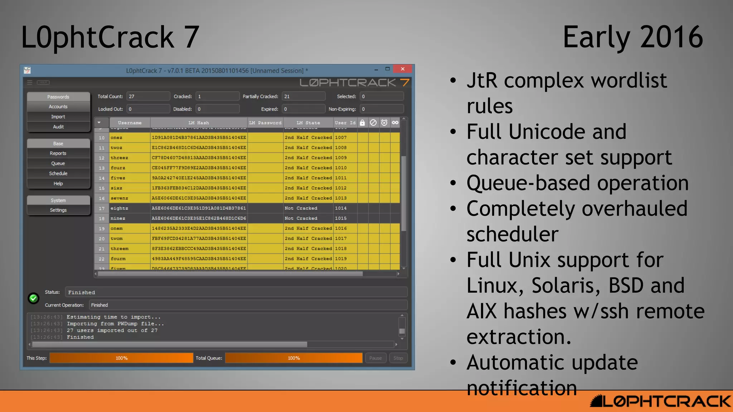Click row number 17 header
Viewport: 733px width, 412px height.
coord(102,208)
